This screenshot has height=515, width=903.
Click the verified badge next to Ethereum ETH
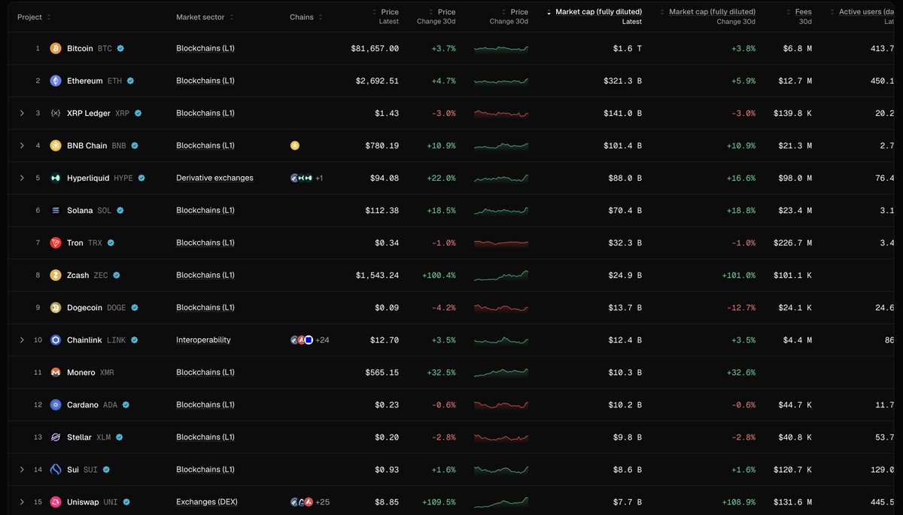point(130,81)
